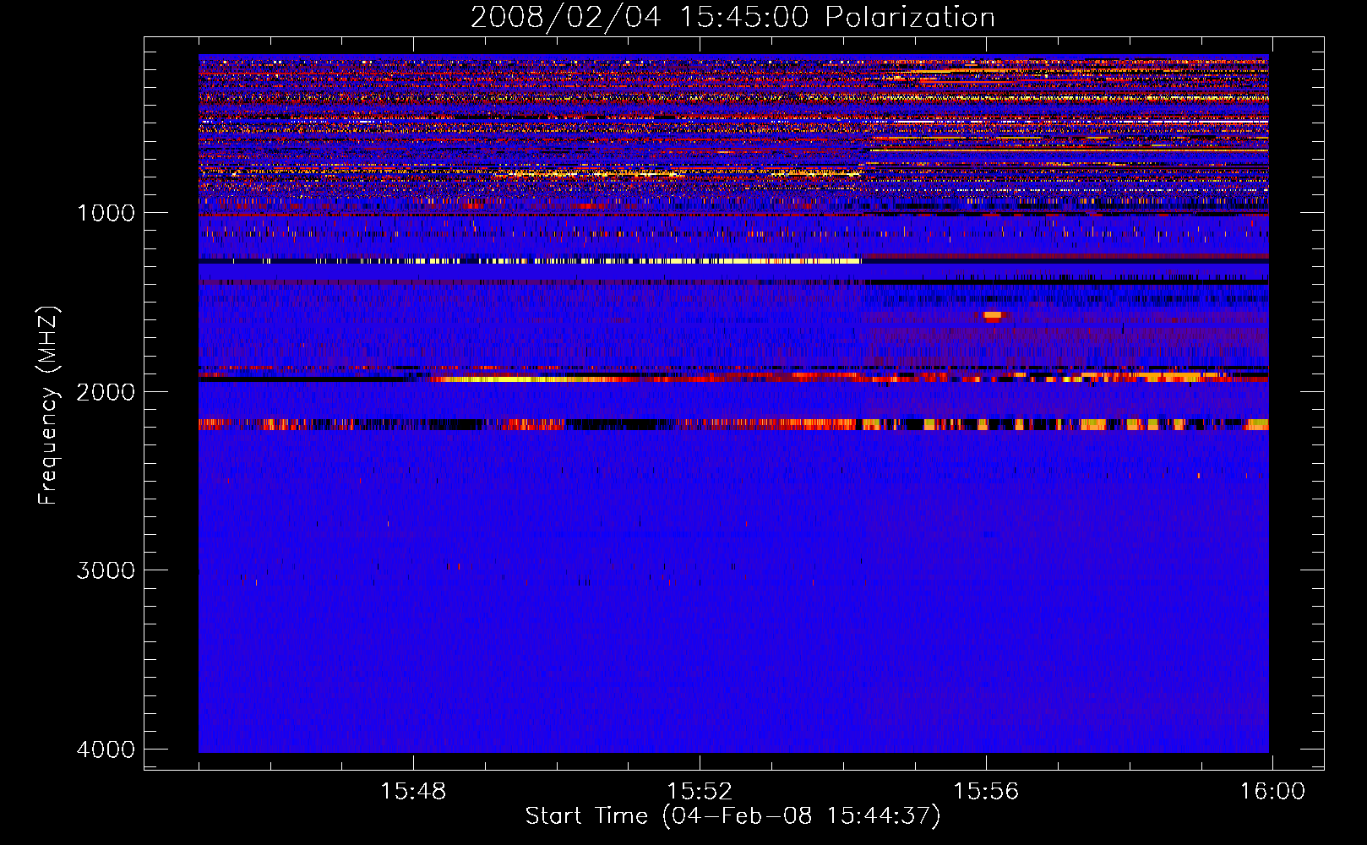Viewport: 1367px width, 845px height.
Task: Click the 4000 frequency tick label
Action: pos(106,750)
